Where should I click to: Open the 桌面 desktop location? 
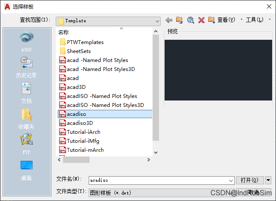click(x=27, y=171)
